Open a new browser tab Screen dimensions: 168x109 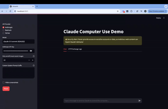coord(37,6)
